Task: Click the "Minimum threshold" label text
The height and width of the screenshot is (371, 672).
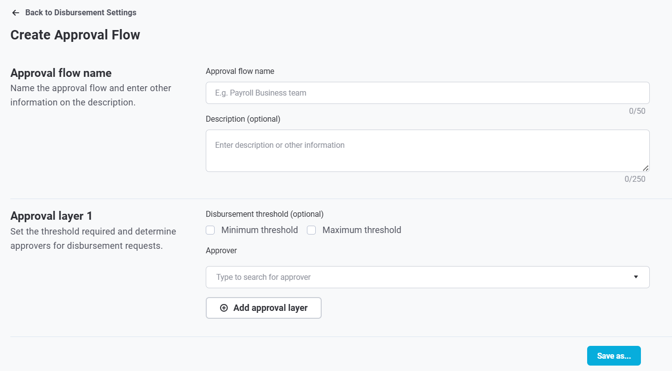Action: 260,230
